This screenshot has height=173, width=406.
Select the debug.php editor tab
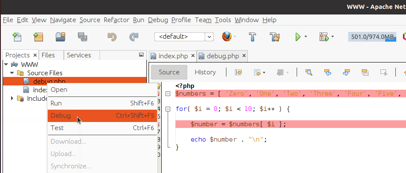223,56
